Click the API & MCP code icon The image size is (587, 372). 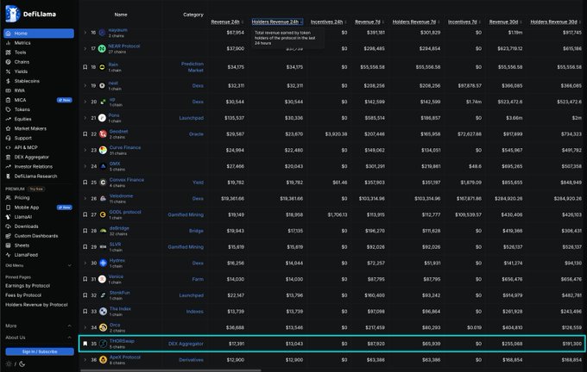[9, 147]
